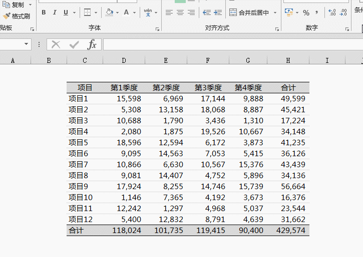Image resolution: width=363 pixels, height=257 pixels.
Task: Apply Comma Style
Action: pyautogui.click(x=317, y=12)
